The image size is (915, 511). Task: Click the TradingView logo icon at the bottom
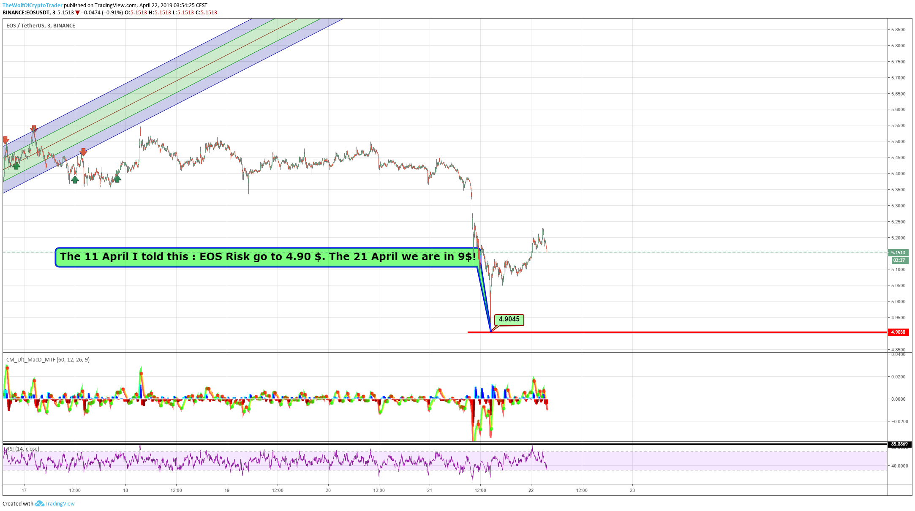39,503
